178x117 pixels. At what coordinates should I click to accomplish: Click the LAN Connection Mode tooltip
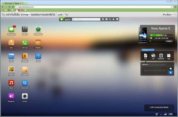coord(159,108)
